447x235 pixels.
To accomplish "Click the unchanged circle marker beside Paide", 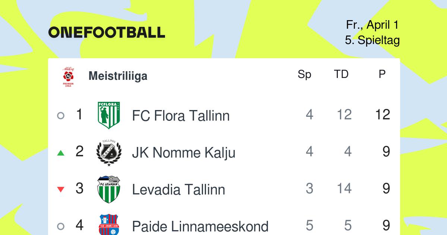I will coord(61,226).
